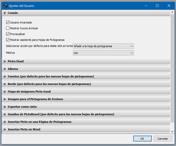Uncheck Usuario Avanzado checkbox
The height and width of the screenshot is (146, 176).
pos(8,22)
